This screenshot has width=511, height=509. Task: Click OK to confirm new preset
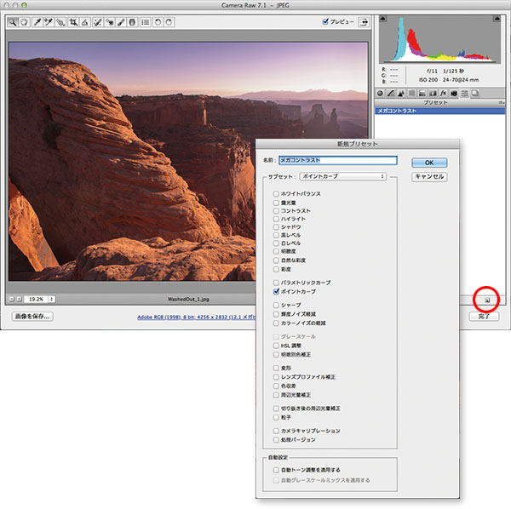pyautogui.click(x=428, y=162)
